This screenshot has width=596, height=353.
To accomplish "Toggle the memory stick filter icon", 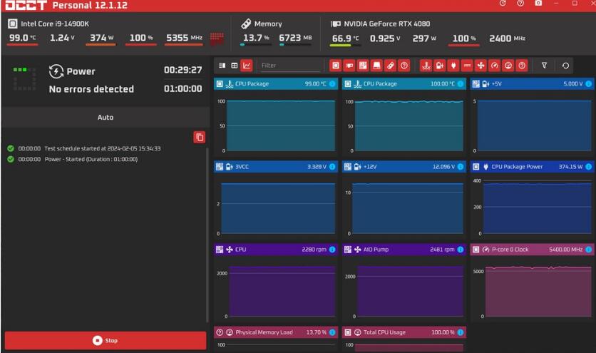I will 391,66.
